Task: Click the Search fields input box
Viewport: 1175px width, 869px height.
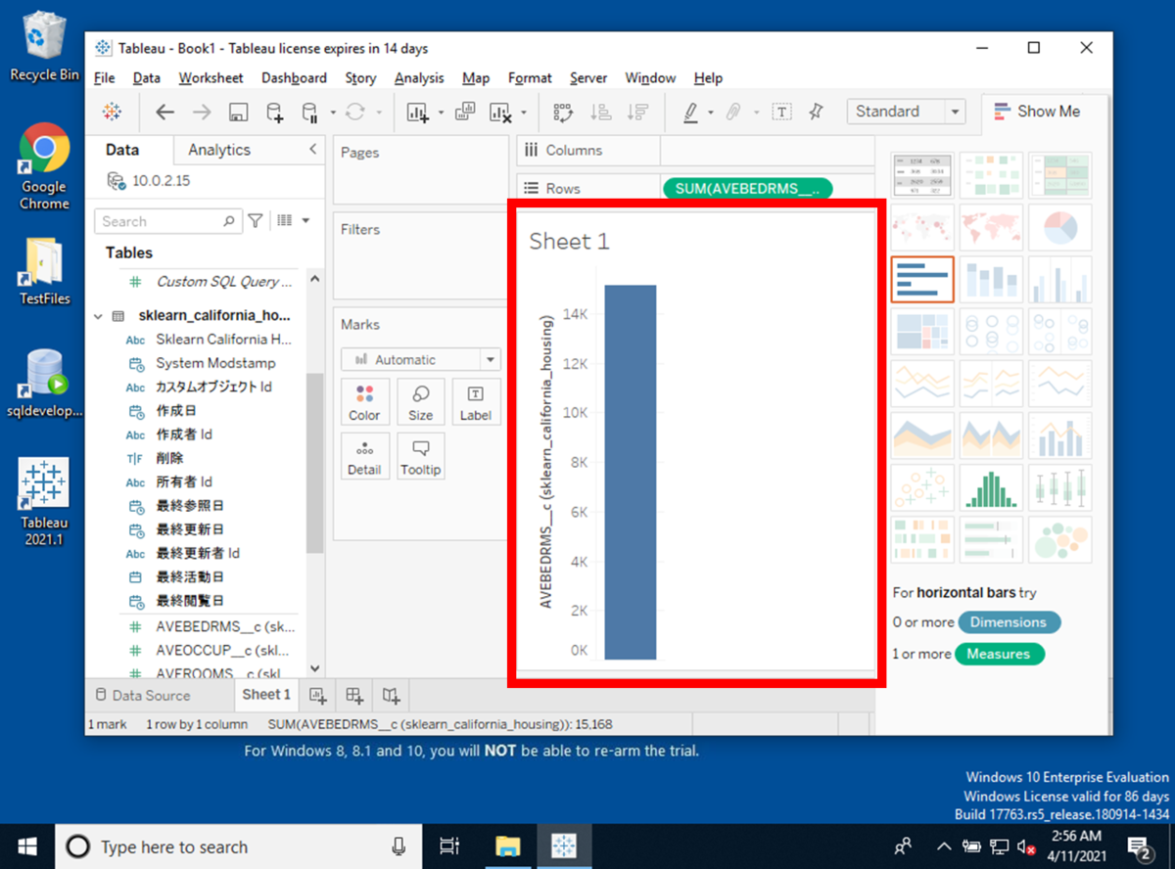Action: pyautogui.click(x=168, y=221)
